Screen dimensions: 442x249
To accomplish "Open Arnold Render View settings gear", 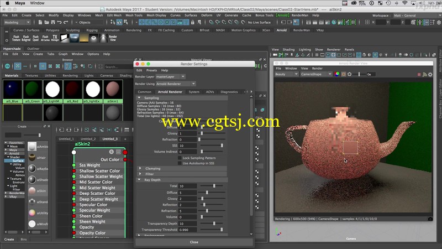I will (430, 75).
